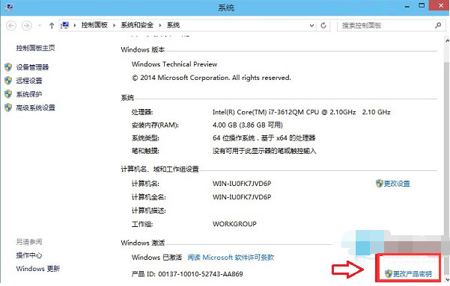Open 更改设置 for computer name
This screenshot has height=286, width=450.
coord(393,184)
